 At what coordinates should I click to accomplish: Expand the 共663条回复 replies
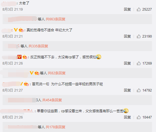coord(55,19)
